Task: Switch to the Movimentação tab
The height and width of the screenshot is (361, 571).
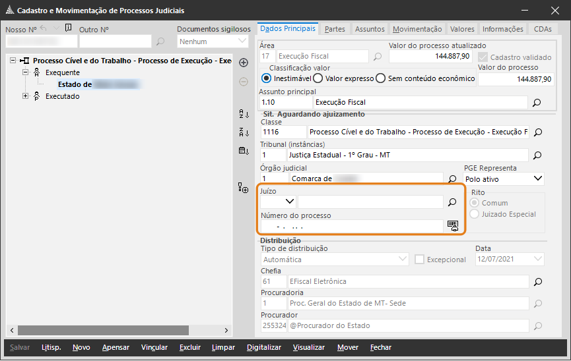Action: [x=417, y=29]
